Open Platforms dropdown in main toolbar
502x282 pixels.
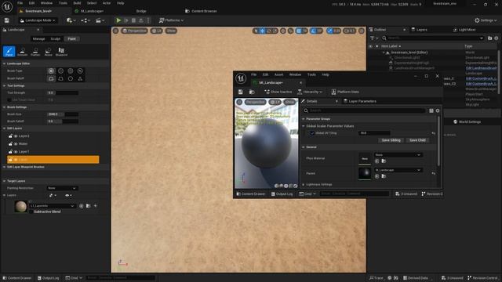171,20
